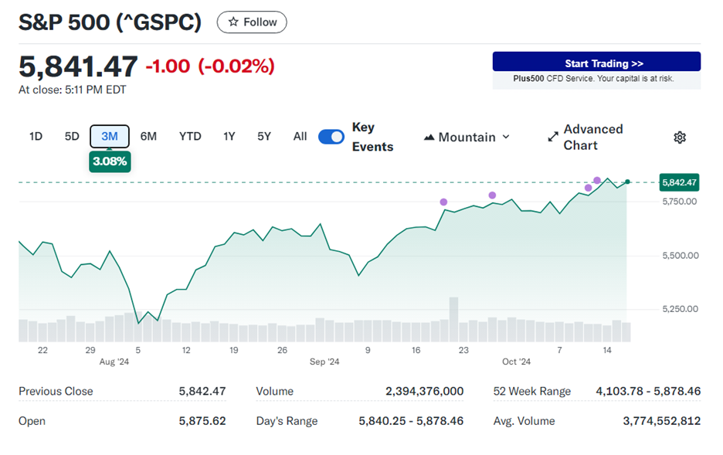The width and height of the screenshot is (723, 455).
Task: Toggle the Key Events switch off
Action: [331, 136]
